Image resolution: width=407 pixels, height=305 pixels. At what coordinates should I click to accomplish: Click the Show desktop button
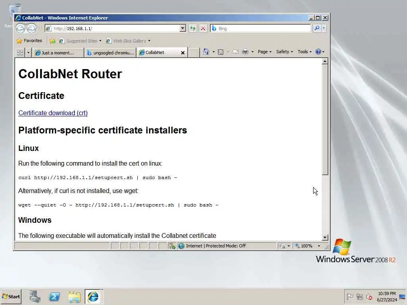(x=403, y=296)
